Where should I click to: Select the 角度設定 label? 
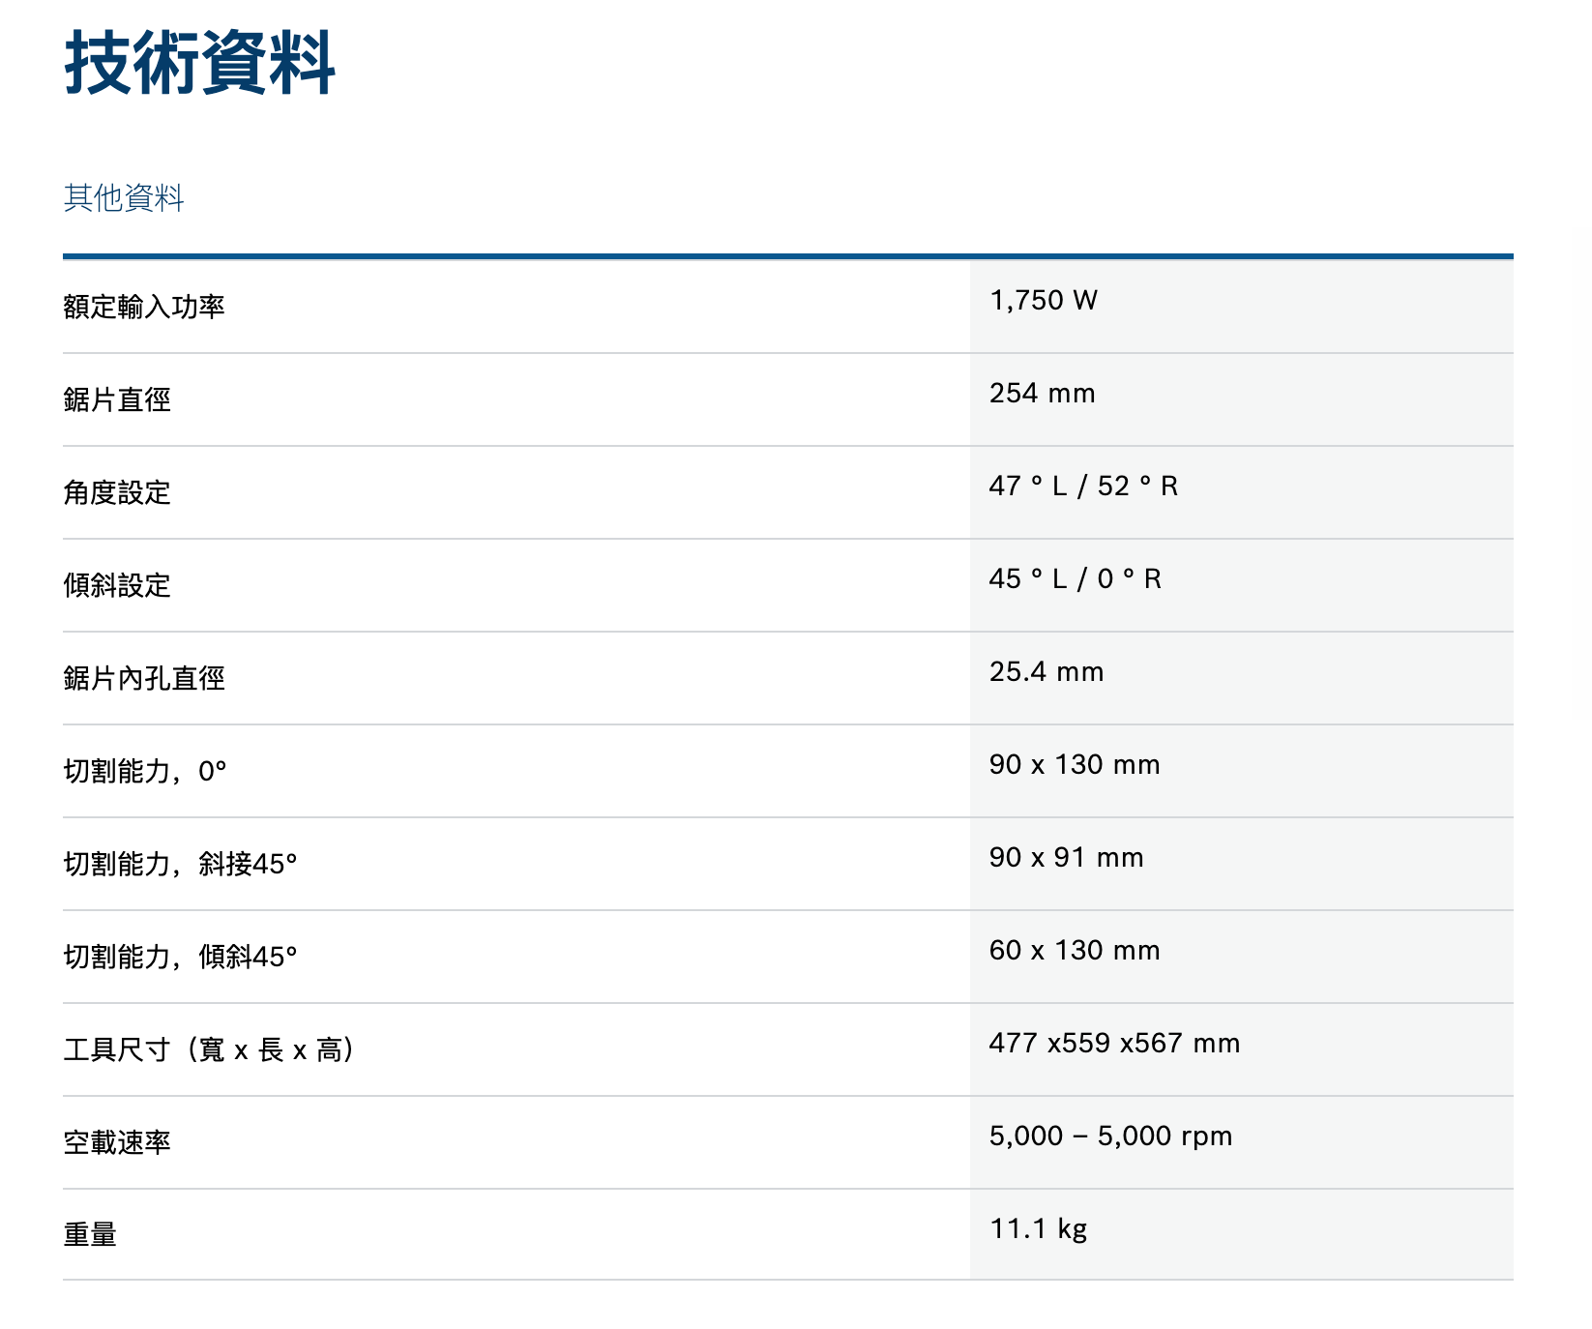(117, 492)
